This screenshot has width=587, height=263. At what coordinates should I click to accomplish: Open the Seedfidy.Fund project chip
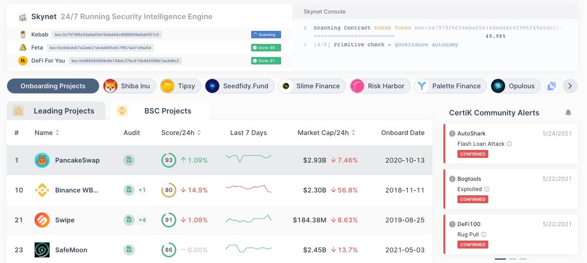[x=239, y=86]
